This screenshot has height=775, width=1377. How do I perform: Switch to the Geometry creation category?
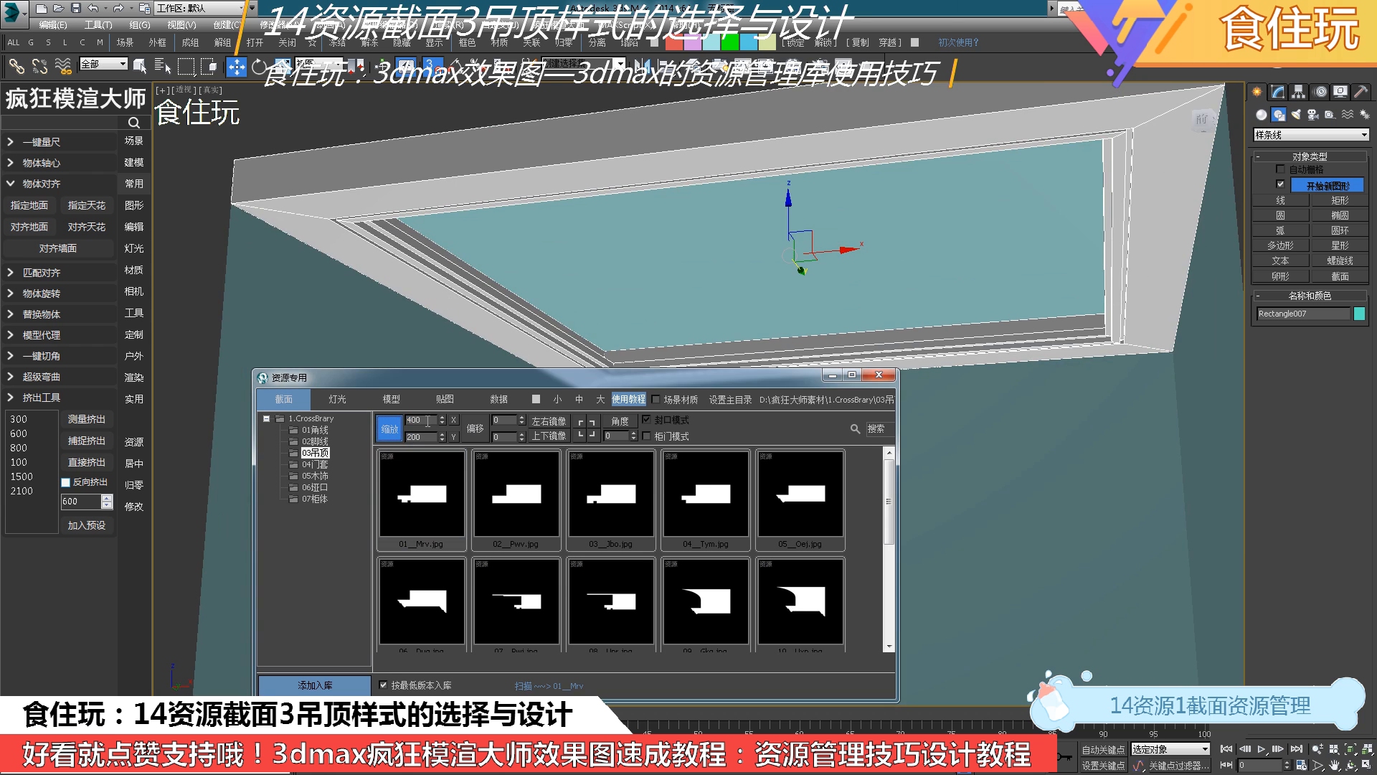pyautogui.click(x=1261, y=114)
